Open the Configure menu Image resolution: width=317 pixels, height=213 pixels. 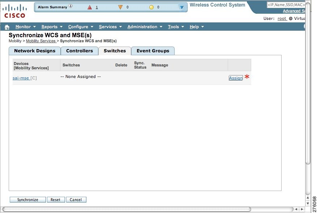click(81, 27)
